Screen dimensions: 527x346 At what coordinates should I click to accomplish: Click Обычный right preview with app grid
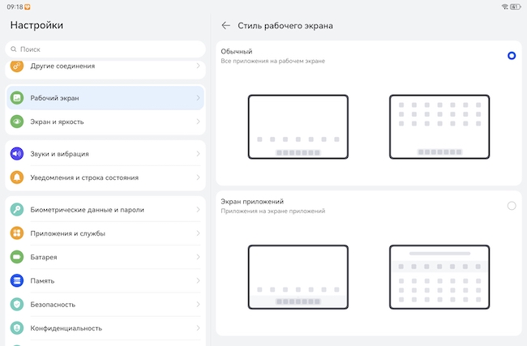tap(439, 126)
